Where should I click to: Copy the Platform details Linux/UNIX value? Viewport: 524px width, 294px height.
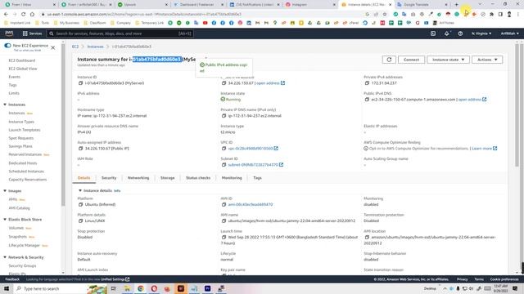(80, 220)
